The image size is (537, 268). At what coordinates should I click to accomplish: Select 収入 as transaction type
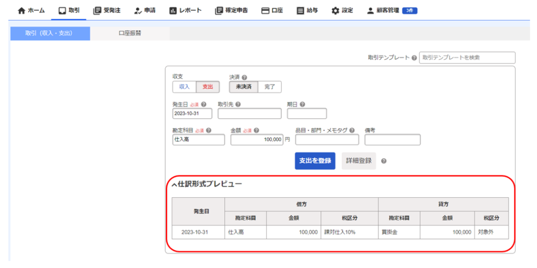click(x=184, y=87)
